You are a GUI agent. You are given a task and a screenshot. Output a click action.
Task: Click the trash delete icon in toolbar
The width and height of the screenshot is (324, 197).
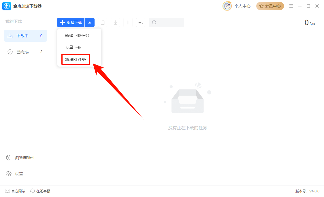(x=102, y=22)
